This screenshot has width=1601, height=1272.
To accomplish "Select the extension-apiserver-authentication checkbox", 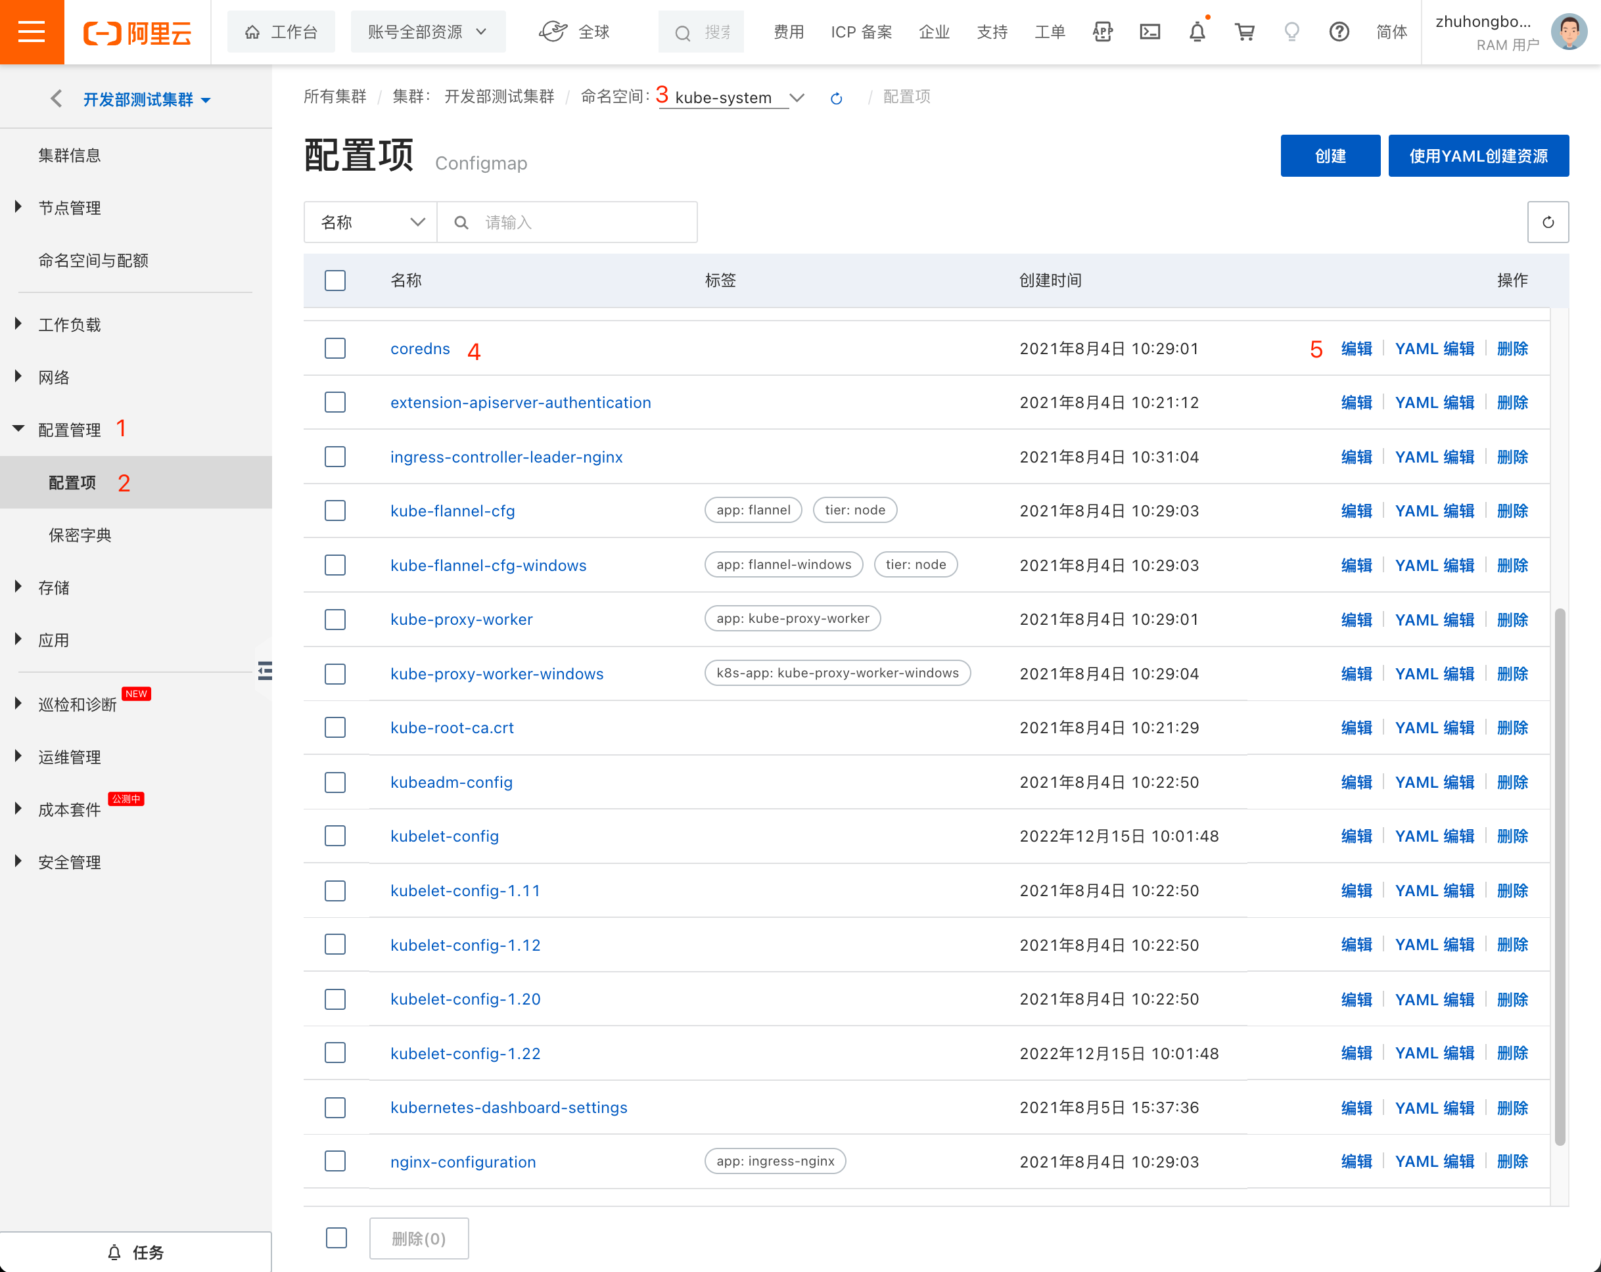I will [x=335, y=403].
